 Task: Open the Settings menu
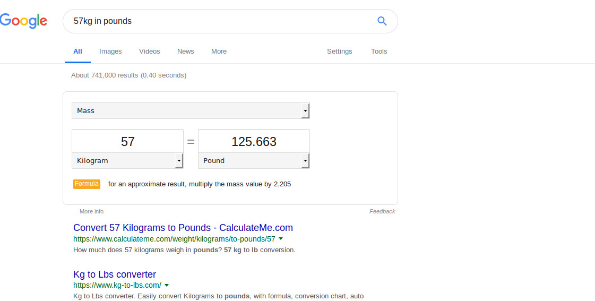click(339, 51)
